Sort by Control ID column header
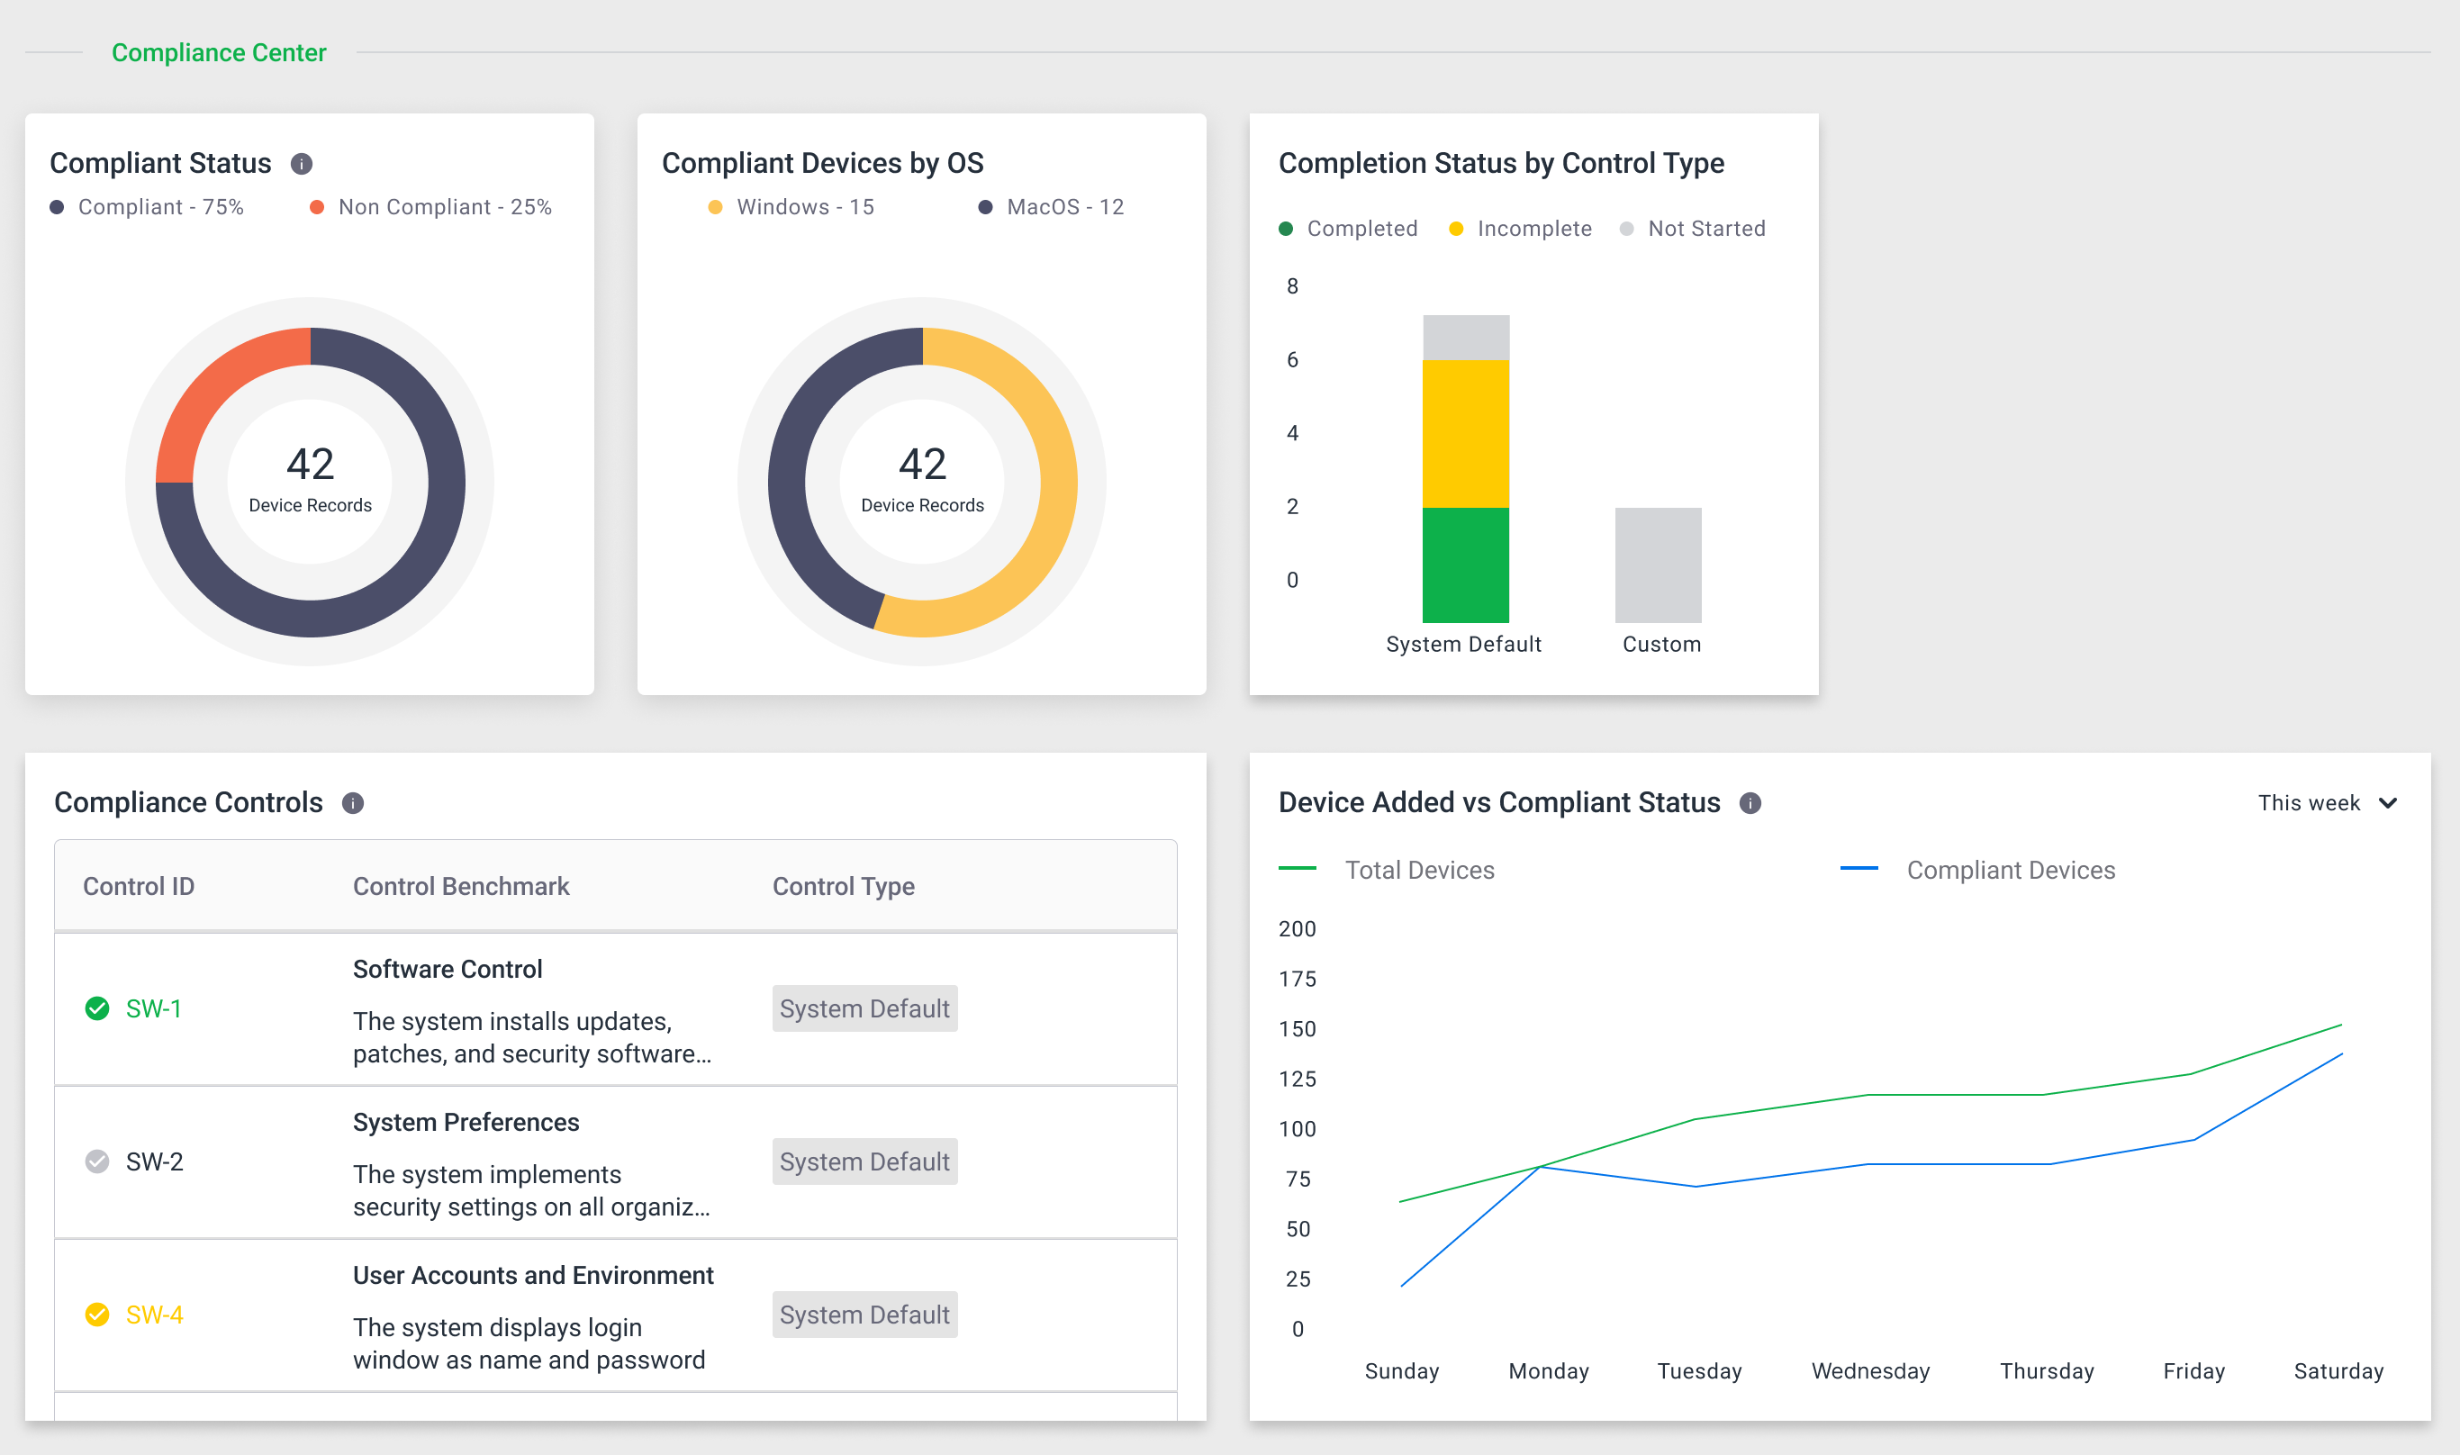This screenshot has width=2460, height=1455. [139, 886]
